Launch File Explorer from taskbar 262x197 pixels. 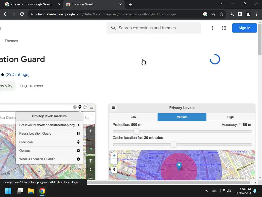tap(31, 191)
